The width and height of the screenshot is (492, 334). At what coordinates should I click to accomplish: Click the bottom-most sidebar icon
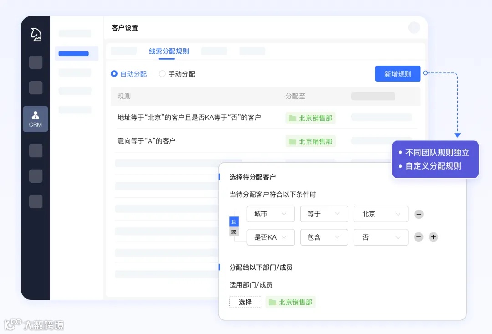point(35,201)
